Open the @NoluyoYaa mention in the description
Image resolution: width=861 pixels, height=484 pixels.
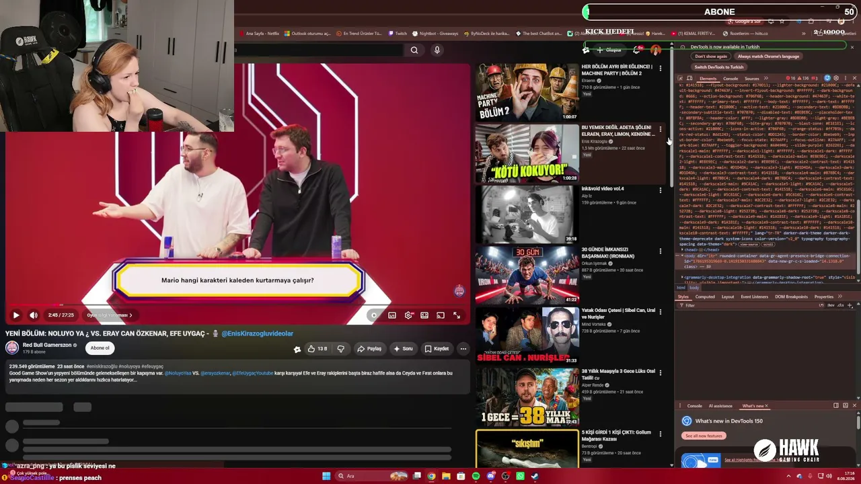[178, 373]
